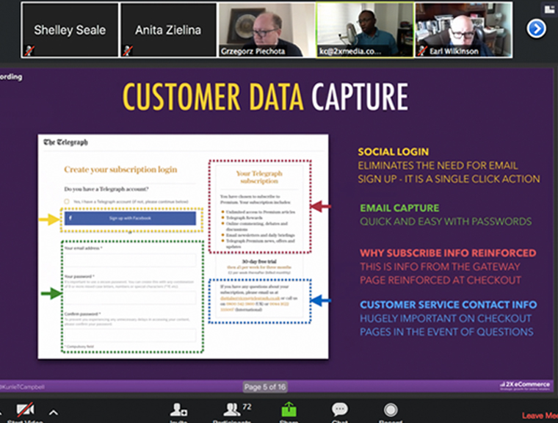
Task: Click 'WHY SUBSCRIBE INFO REINFORCED' heading
Action: click(448, 253)
